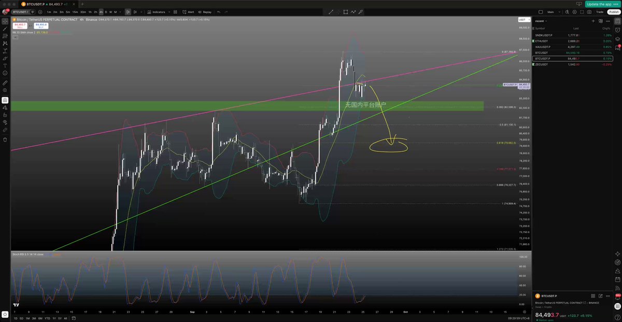
Task: Expand the recent watchlist dropdown
Action: click(542, 21)
